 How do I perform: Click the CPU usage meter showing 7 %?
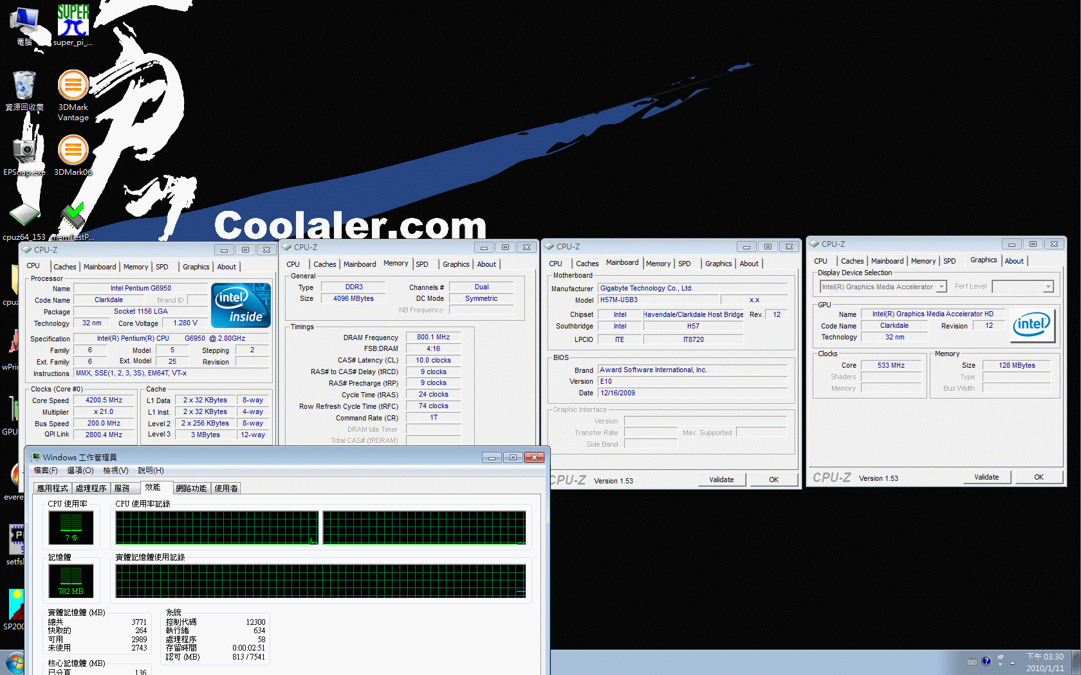tap(71, 528)
